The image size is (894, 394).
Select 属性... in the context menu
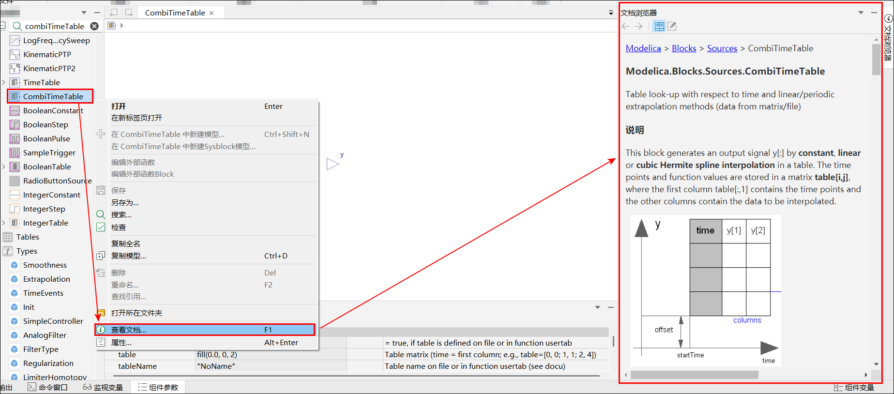coord(206,343)
